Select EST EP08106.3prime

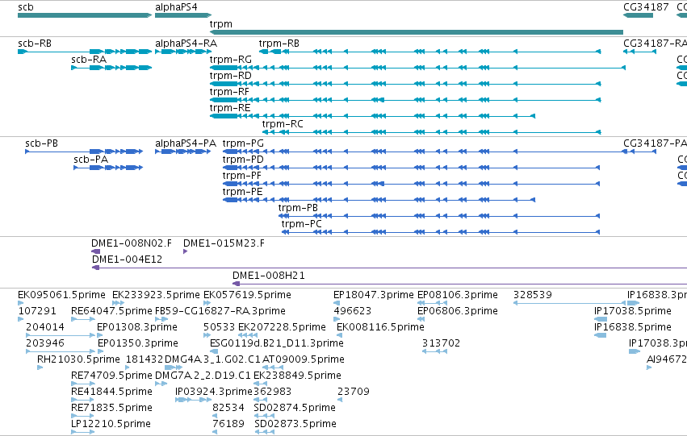(x=458, y=295)
